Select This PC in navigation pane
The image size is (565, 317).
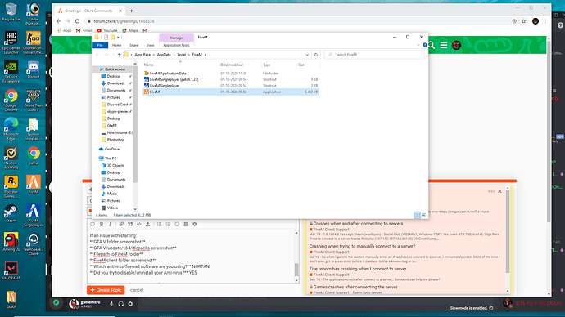[111, 158]
